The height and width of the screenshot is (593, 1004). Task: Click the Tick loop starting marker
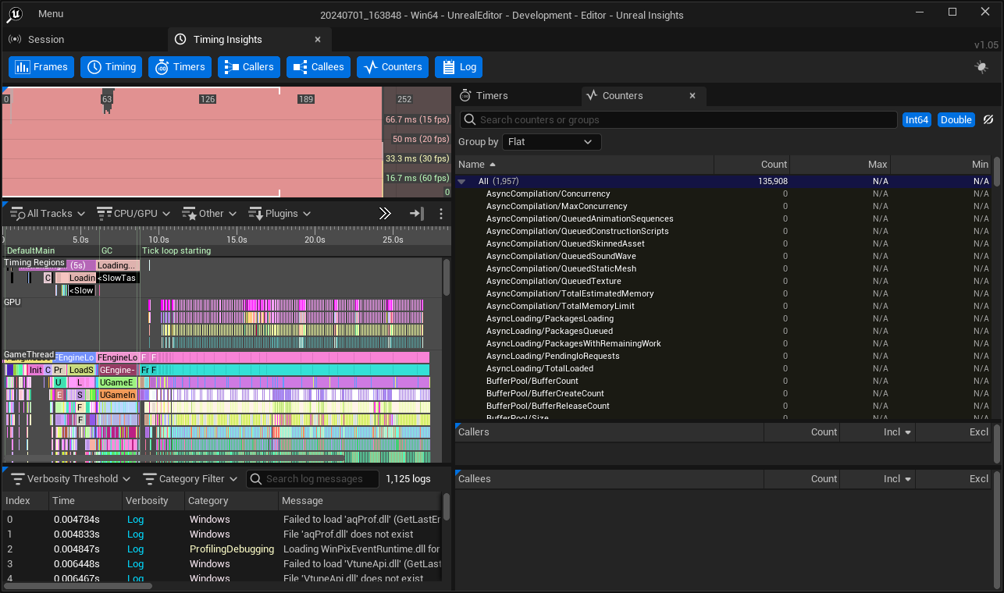click(x=176, y=250)
